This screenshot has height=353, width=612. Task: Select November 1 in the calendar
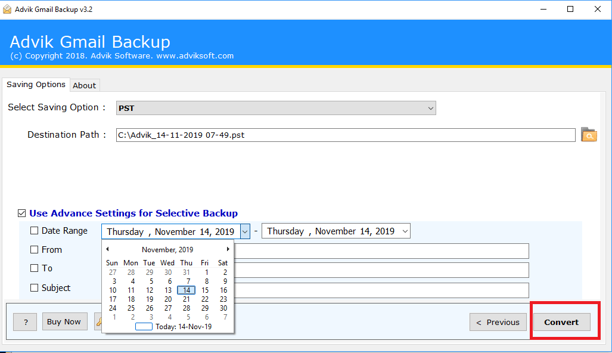(x=206, y=272)
